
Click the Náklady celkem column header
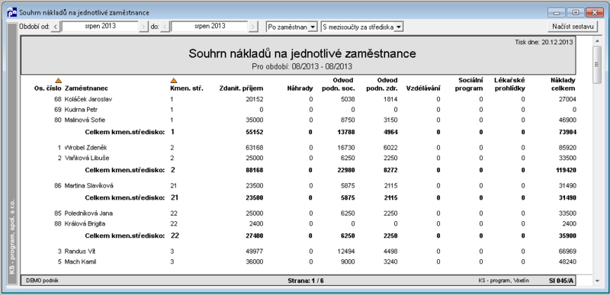coord(563,85)
